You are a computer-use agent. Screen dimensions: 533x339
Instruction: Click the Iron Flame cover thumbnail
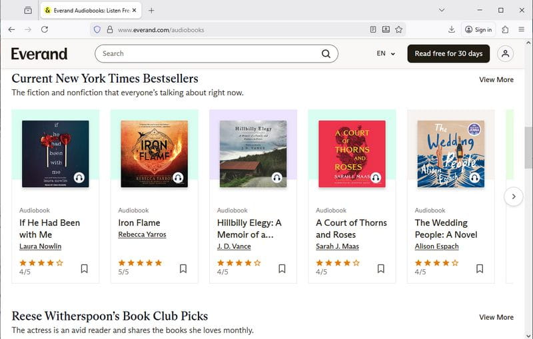click(x=154, y=154)
